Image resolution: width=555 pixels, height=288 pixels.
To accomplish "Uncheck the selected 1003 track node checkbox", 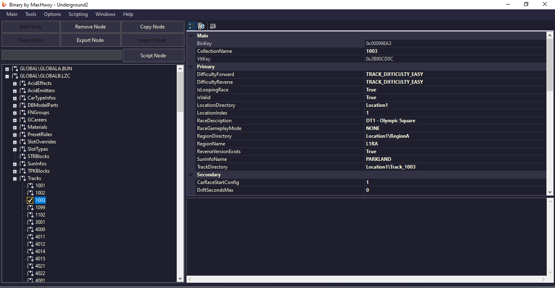I will [30, 200].
